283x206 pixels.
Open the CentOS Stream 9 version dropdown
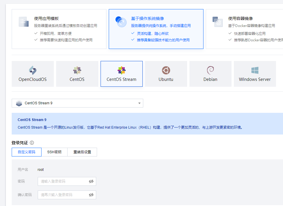(x=77, y=103)
